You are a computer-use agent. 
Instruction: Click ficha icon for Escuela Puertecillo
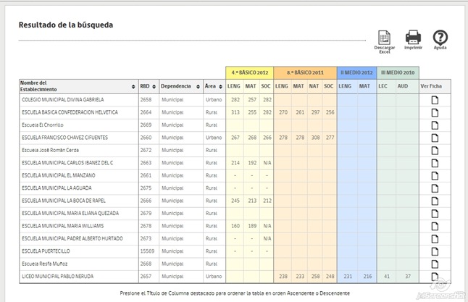[435, 251]
